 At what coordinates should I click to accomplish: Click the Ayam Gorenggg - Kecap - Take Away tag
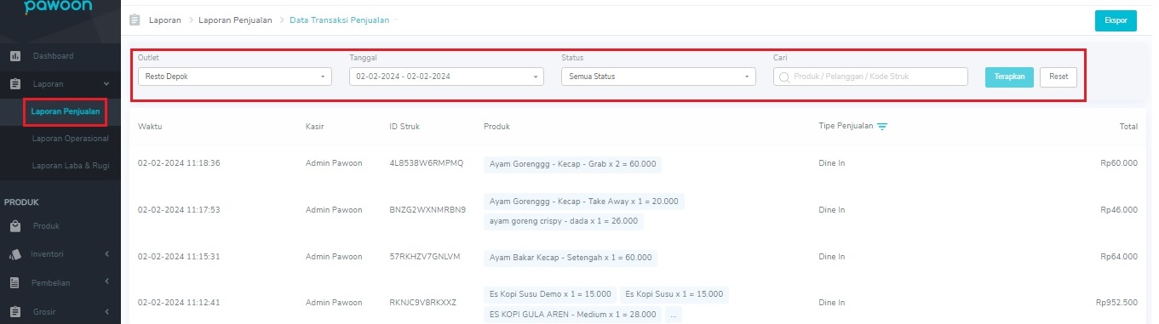click(x=583, y=201)
